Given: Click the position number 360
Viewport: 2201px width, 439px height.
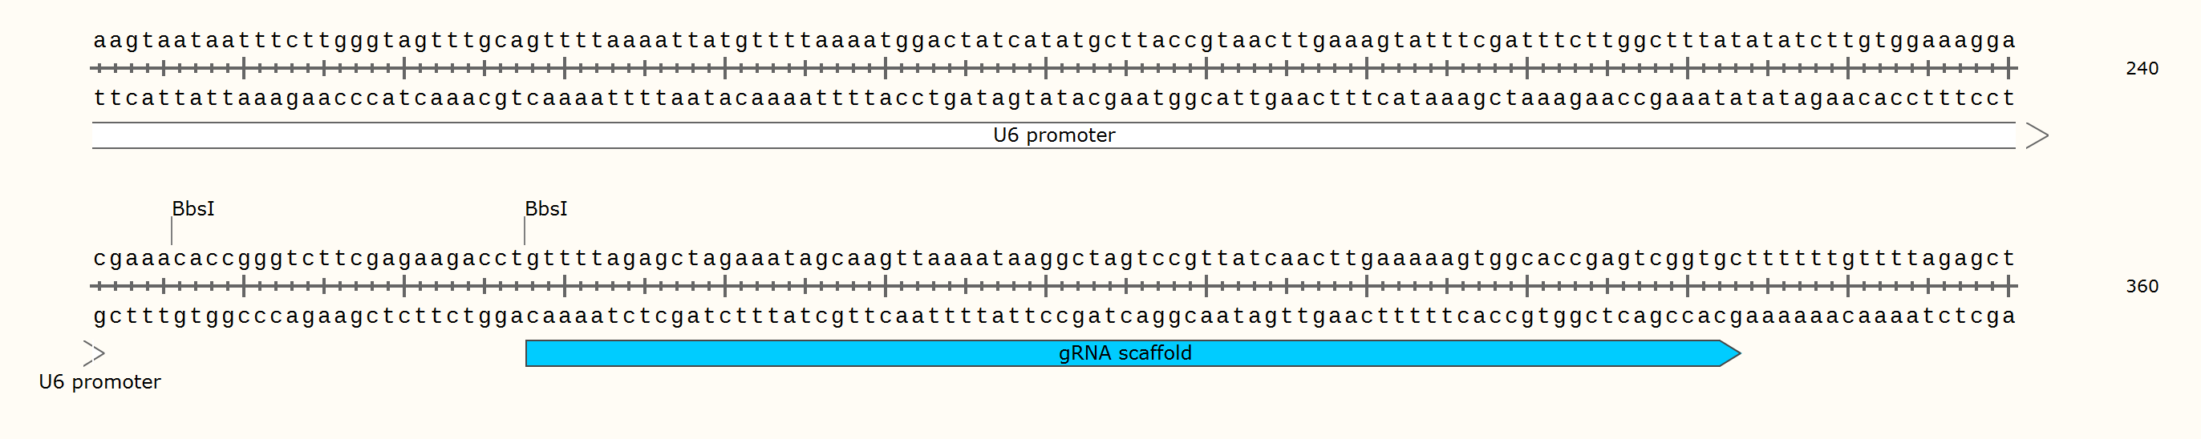Looking at the screenshot, I should point(2142,286).
